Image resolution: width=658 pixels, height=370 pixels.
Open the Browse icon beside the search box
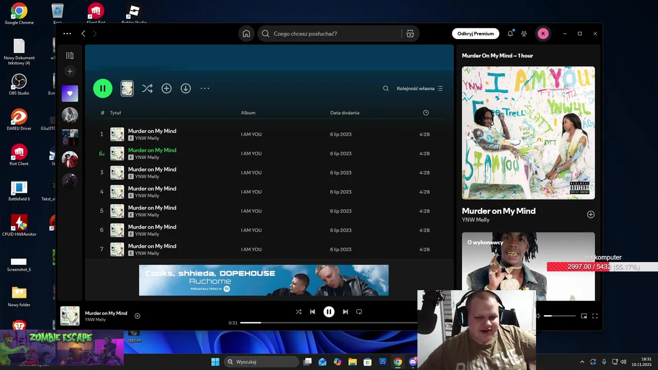(410, 33)
